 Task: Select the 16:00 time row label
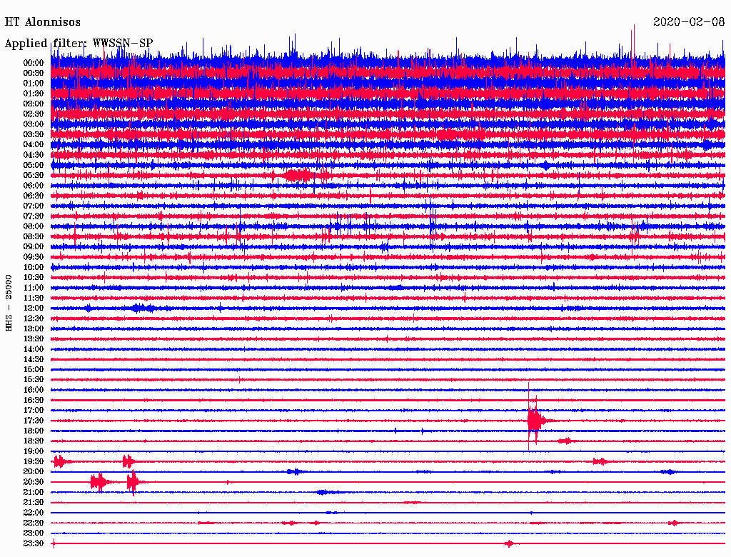click(x=34, y=390)
